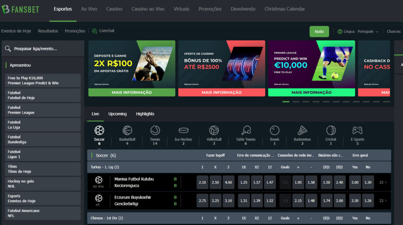Pick Genclerbirligi away win odds 3.10

(228, 201)
